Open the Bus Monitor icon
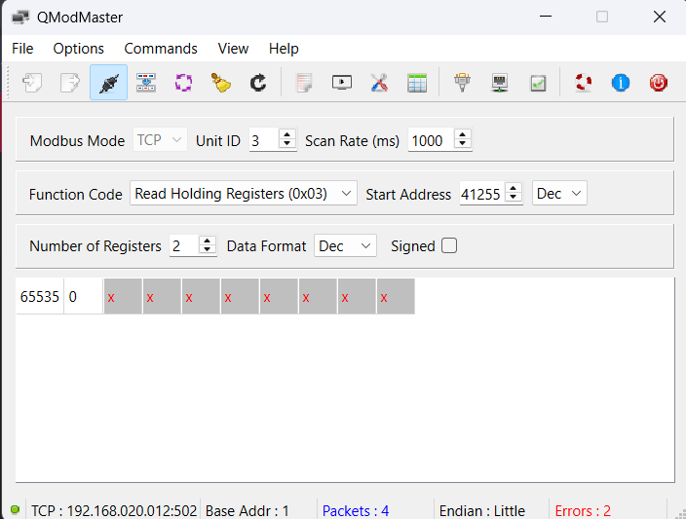 click(x=342, y=83)
